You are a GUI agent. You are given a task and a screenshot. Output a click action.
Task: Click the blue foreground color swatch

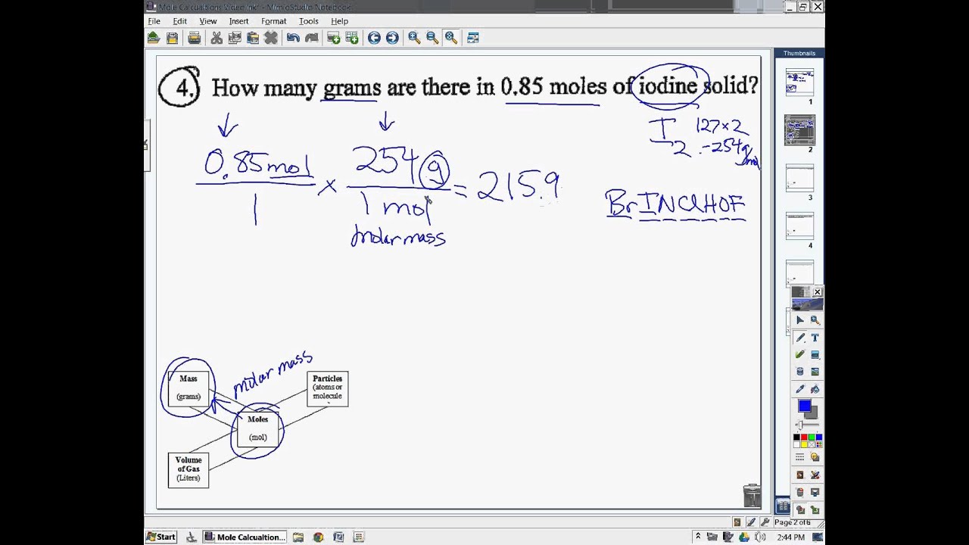tap(804, 406)
